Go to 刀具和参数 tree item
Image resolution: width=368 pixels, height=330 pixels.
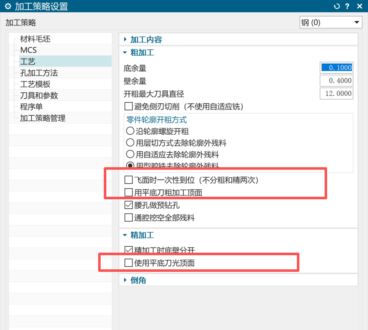coord(39,96)
